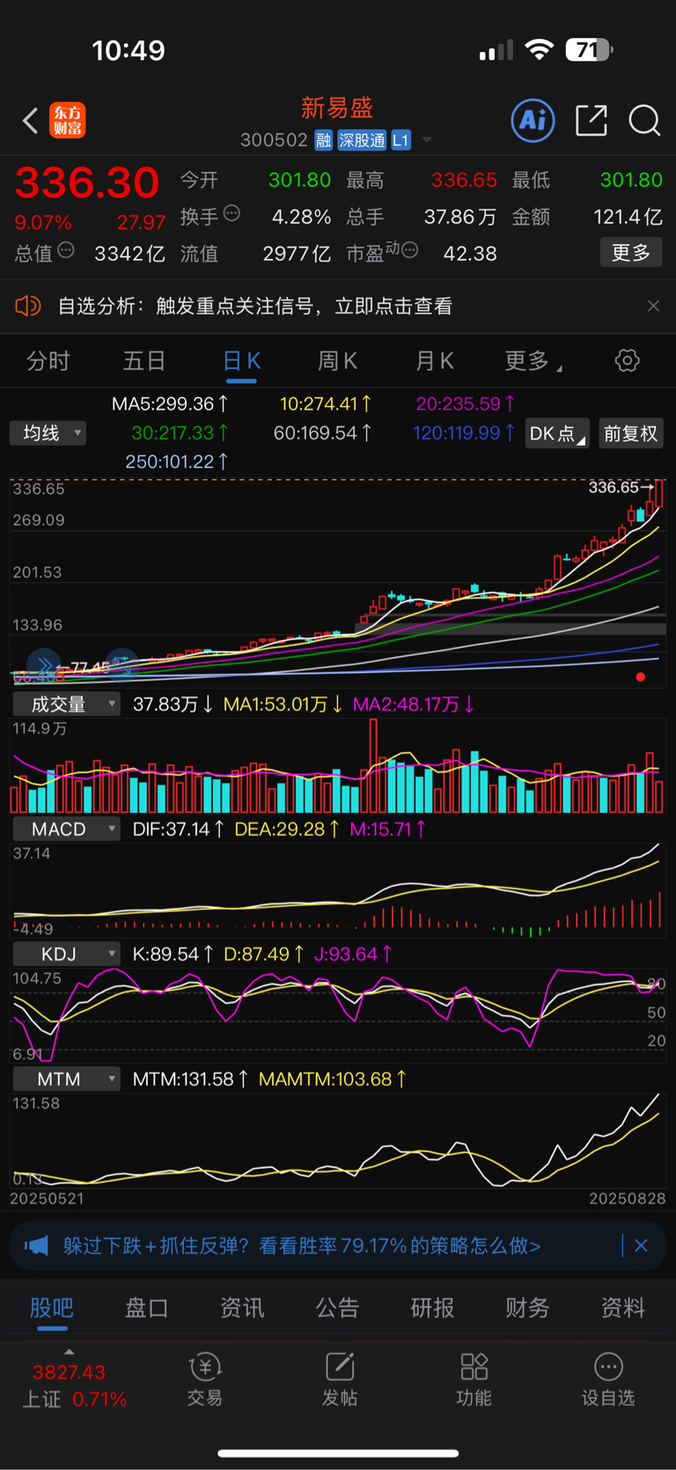The height and width of the screenshot is (1470, 676).
Task: Tap the 336.30 current price
Action: [x=87, y=183]
